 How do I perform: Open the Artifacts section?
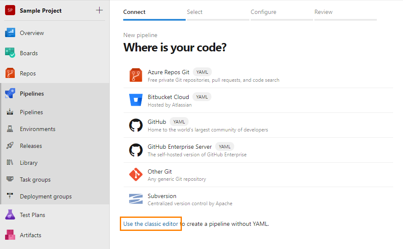click(x=31, y=235)
